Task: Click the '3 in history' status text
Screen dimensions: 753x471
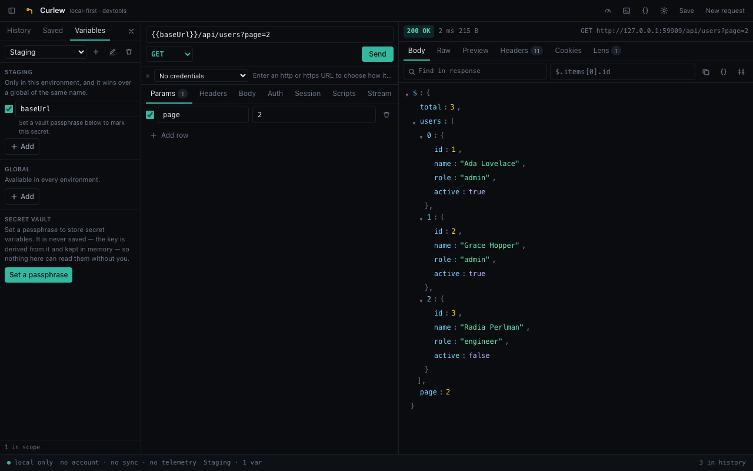Action: 722,463
